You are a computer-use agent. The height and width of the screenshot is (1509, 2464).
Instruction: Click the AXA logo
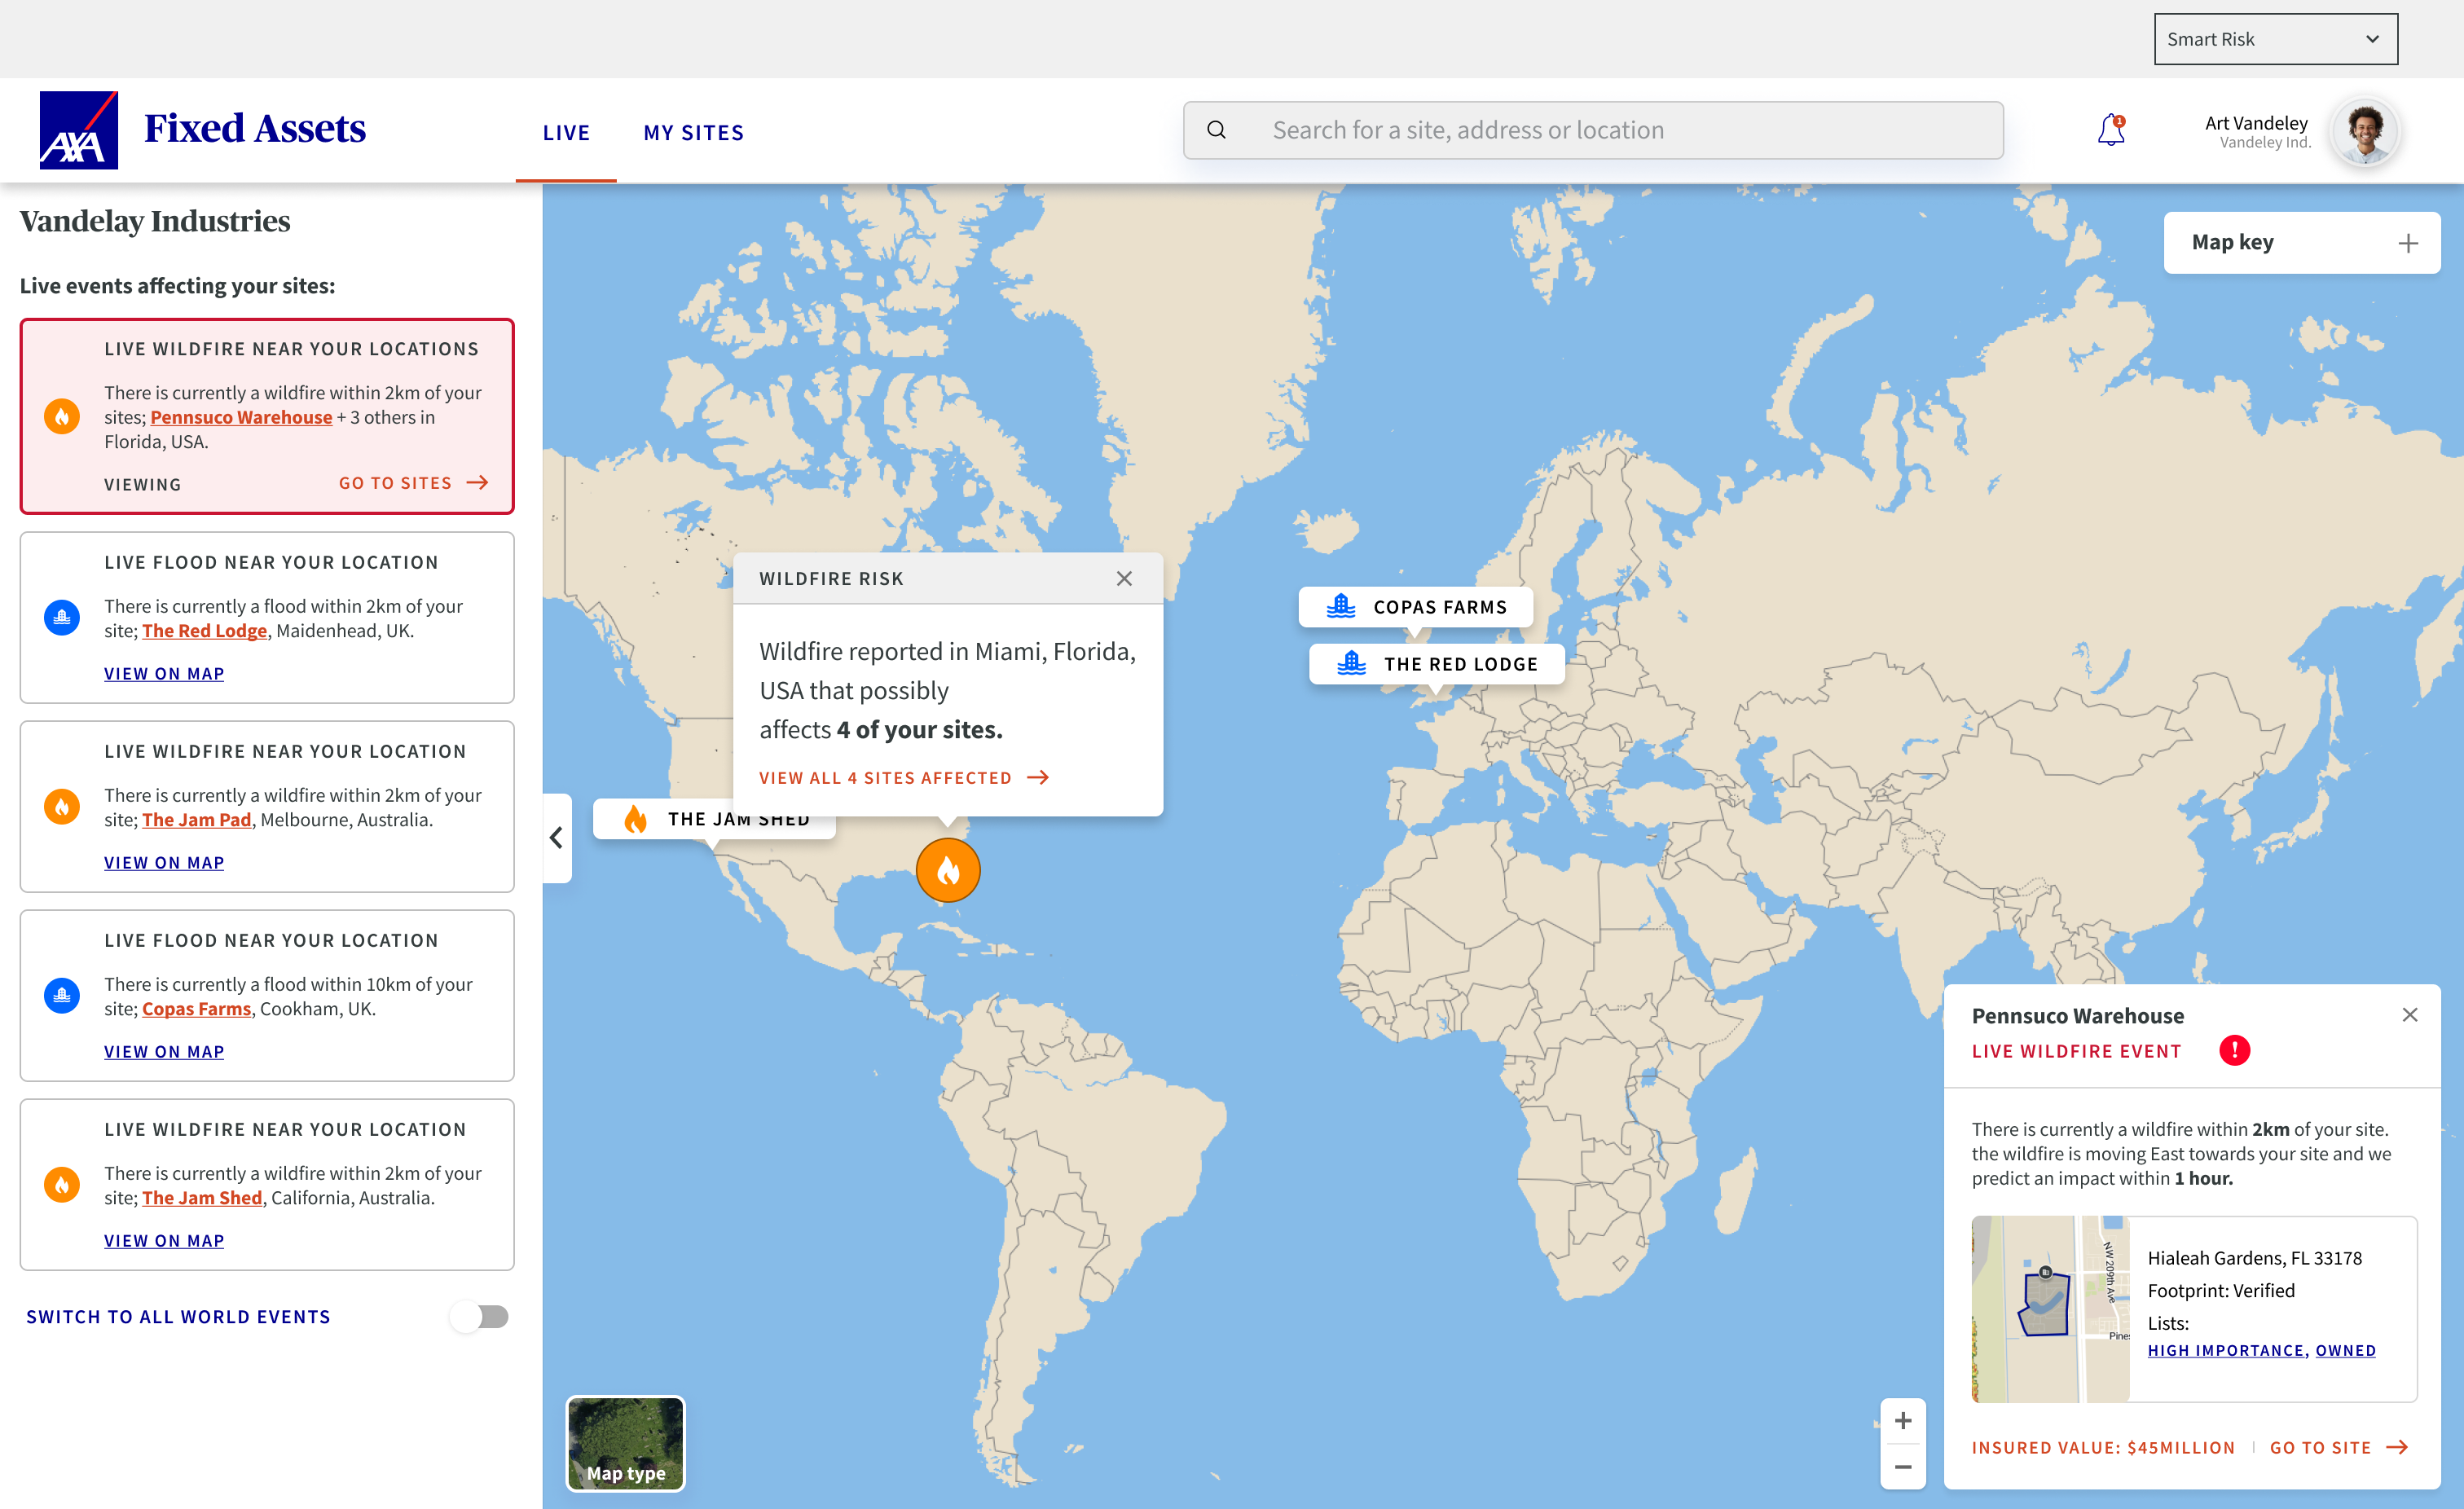click(x=79, y=130)
